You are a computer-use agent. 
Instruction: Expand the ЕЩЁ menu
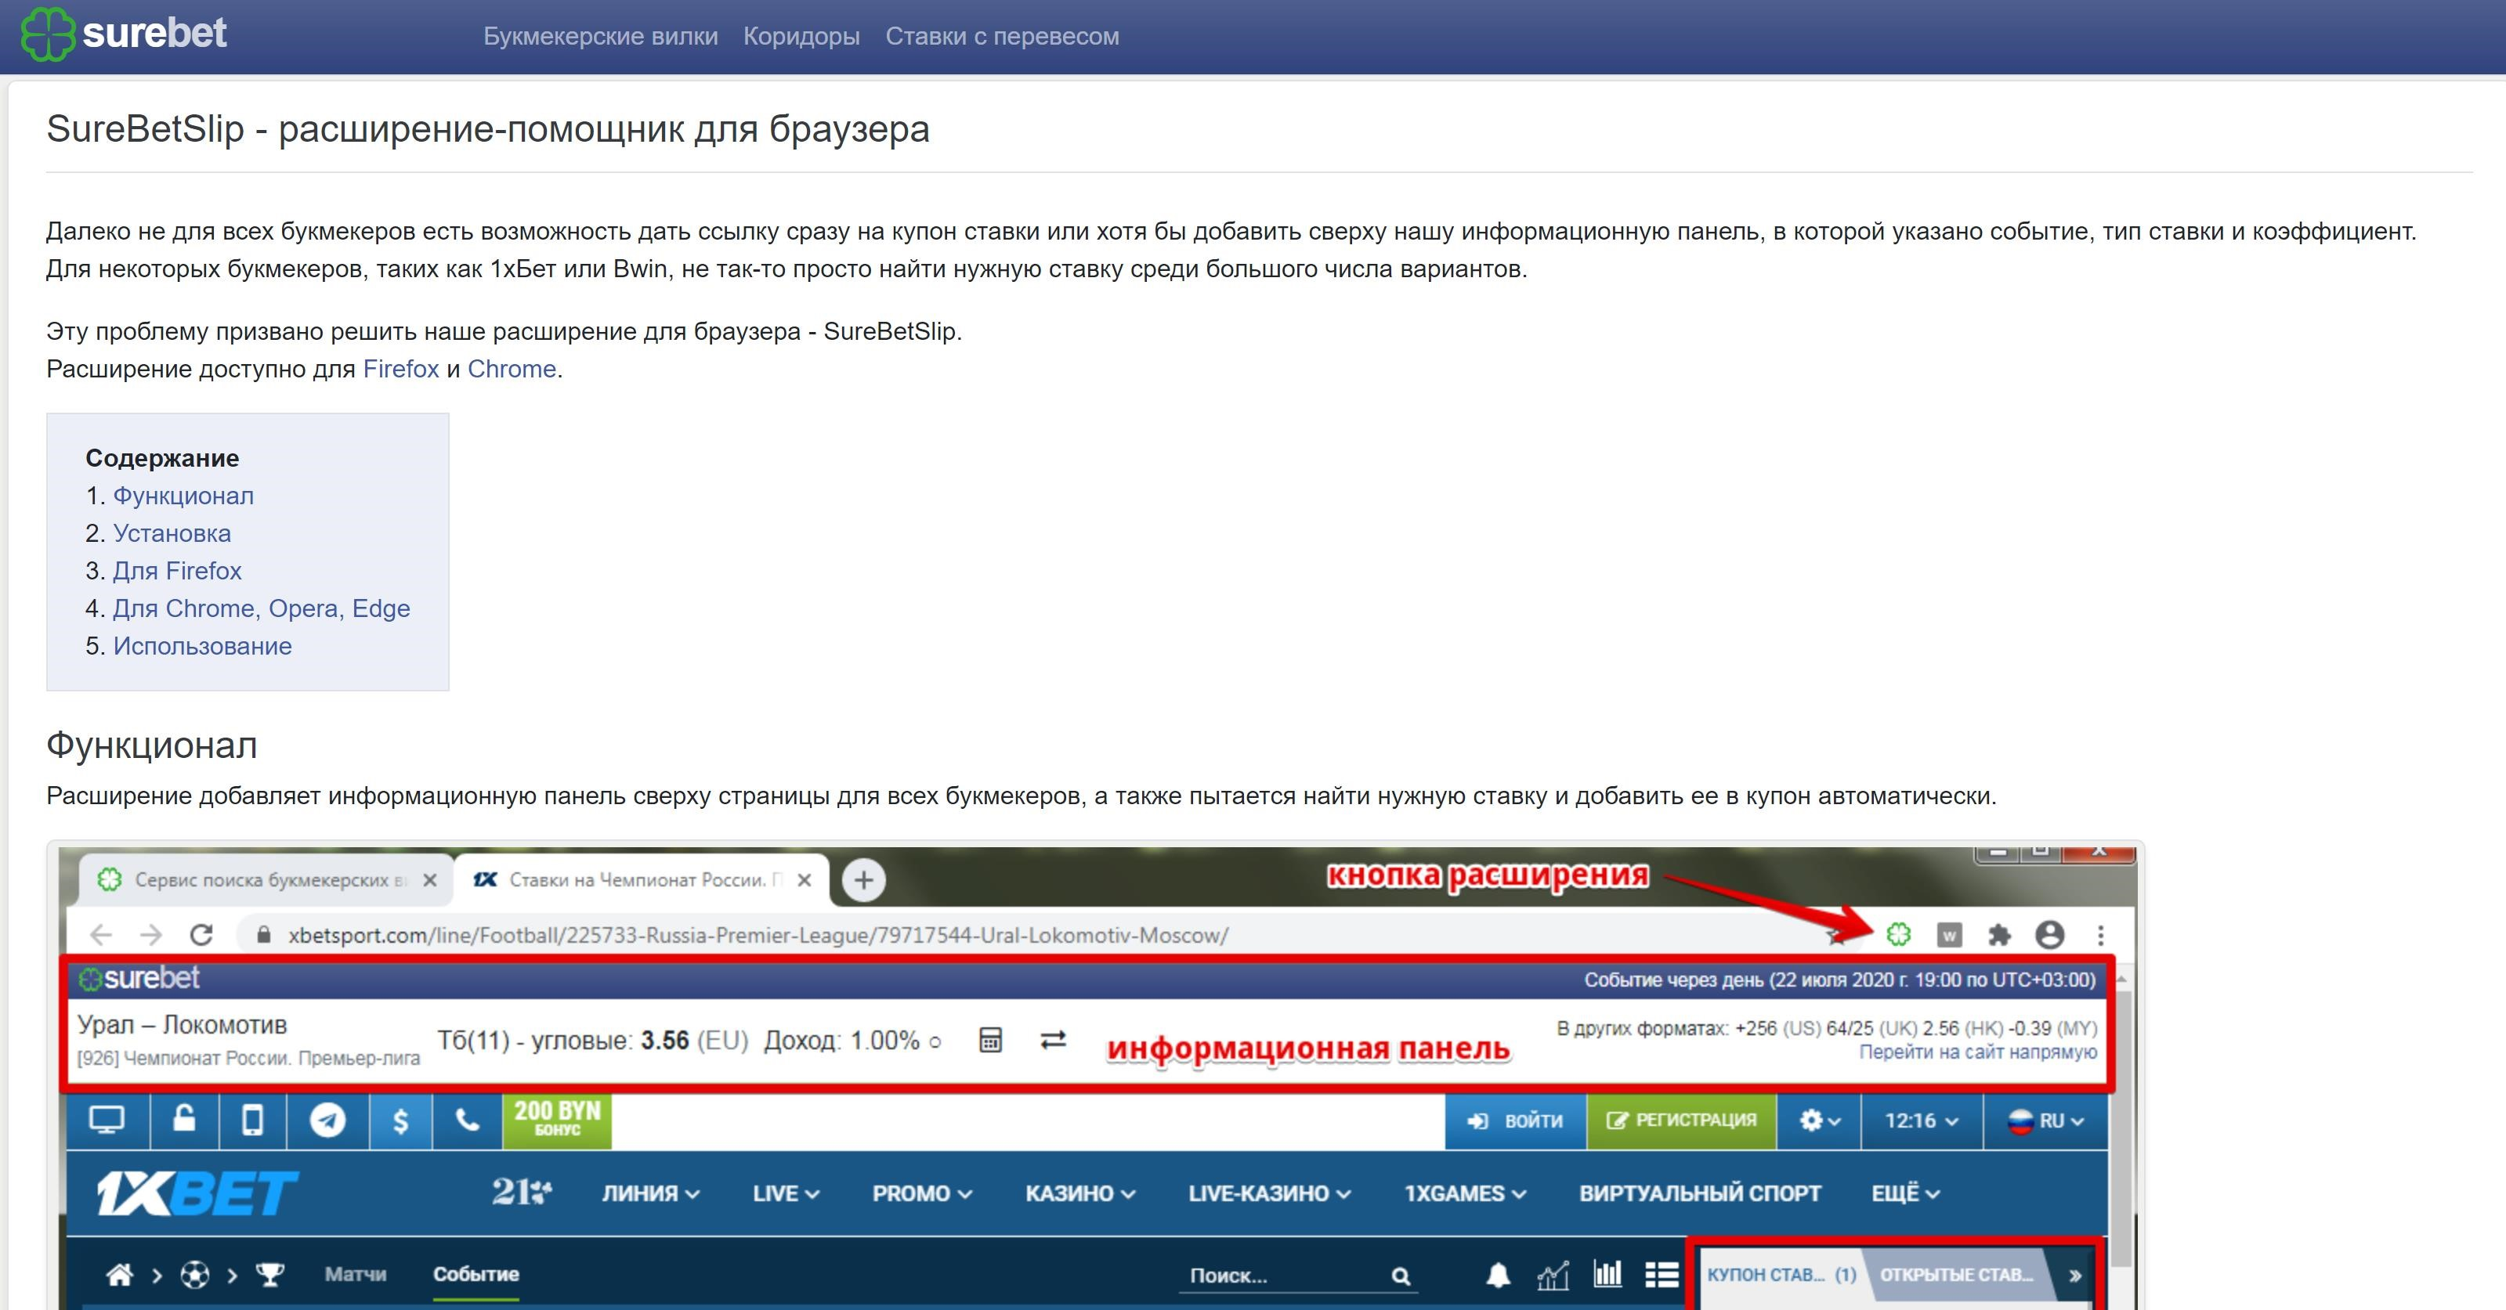(x=1905, y=1193)
